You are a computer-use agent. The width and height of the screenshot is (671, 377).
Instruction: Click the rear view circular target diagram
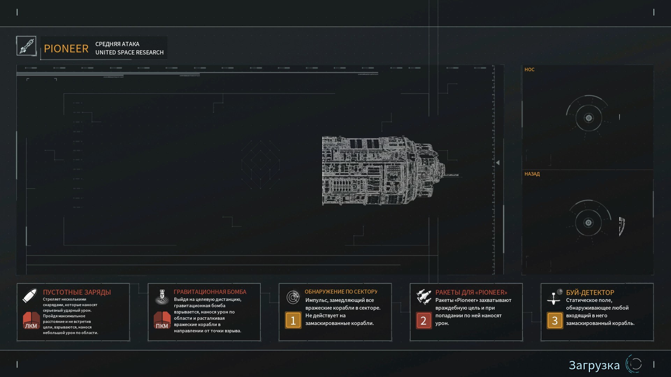589,222
